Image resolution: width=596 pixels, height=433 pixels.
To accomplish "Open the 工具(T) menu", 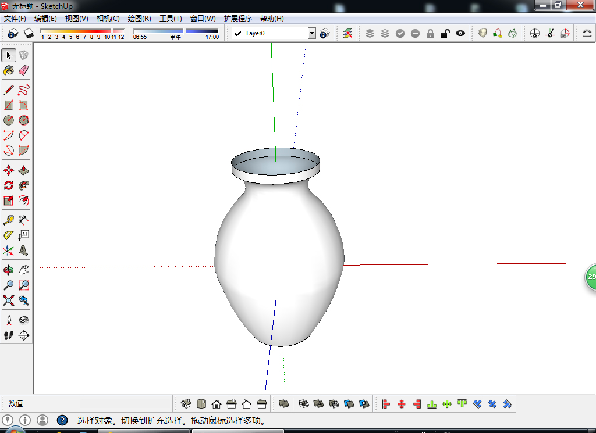I will pyautogui.click(x=171, y=19).
